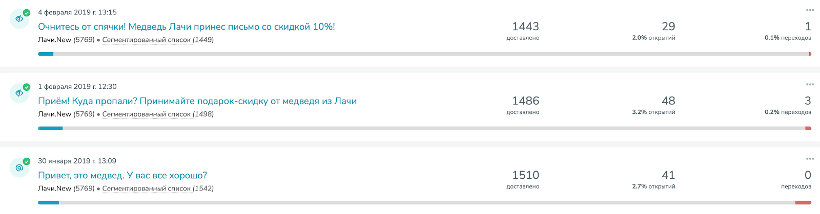
Task: Click the 1510 доставлено count
Action: click(x=525, y=175)
